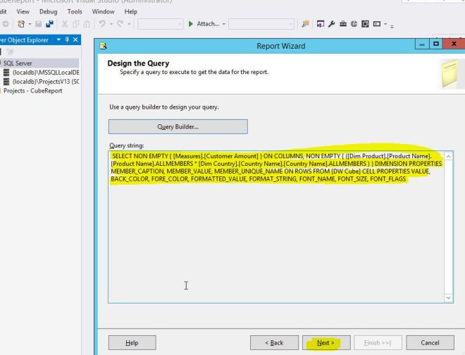Screen dimensions: 465x355
Task: Pin the Server Object Explorer panel
Action: [x=67, y=40]
